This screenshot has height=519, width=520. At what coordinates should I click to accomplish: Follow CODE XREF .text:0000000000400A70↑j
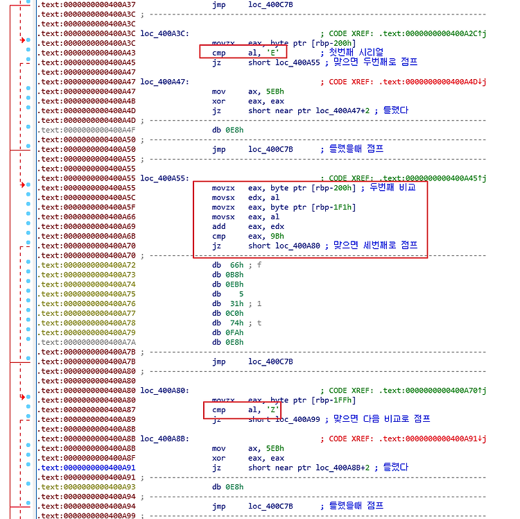click(407, 390)
